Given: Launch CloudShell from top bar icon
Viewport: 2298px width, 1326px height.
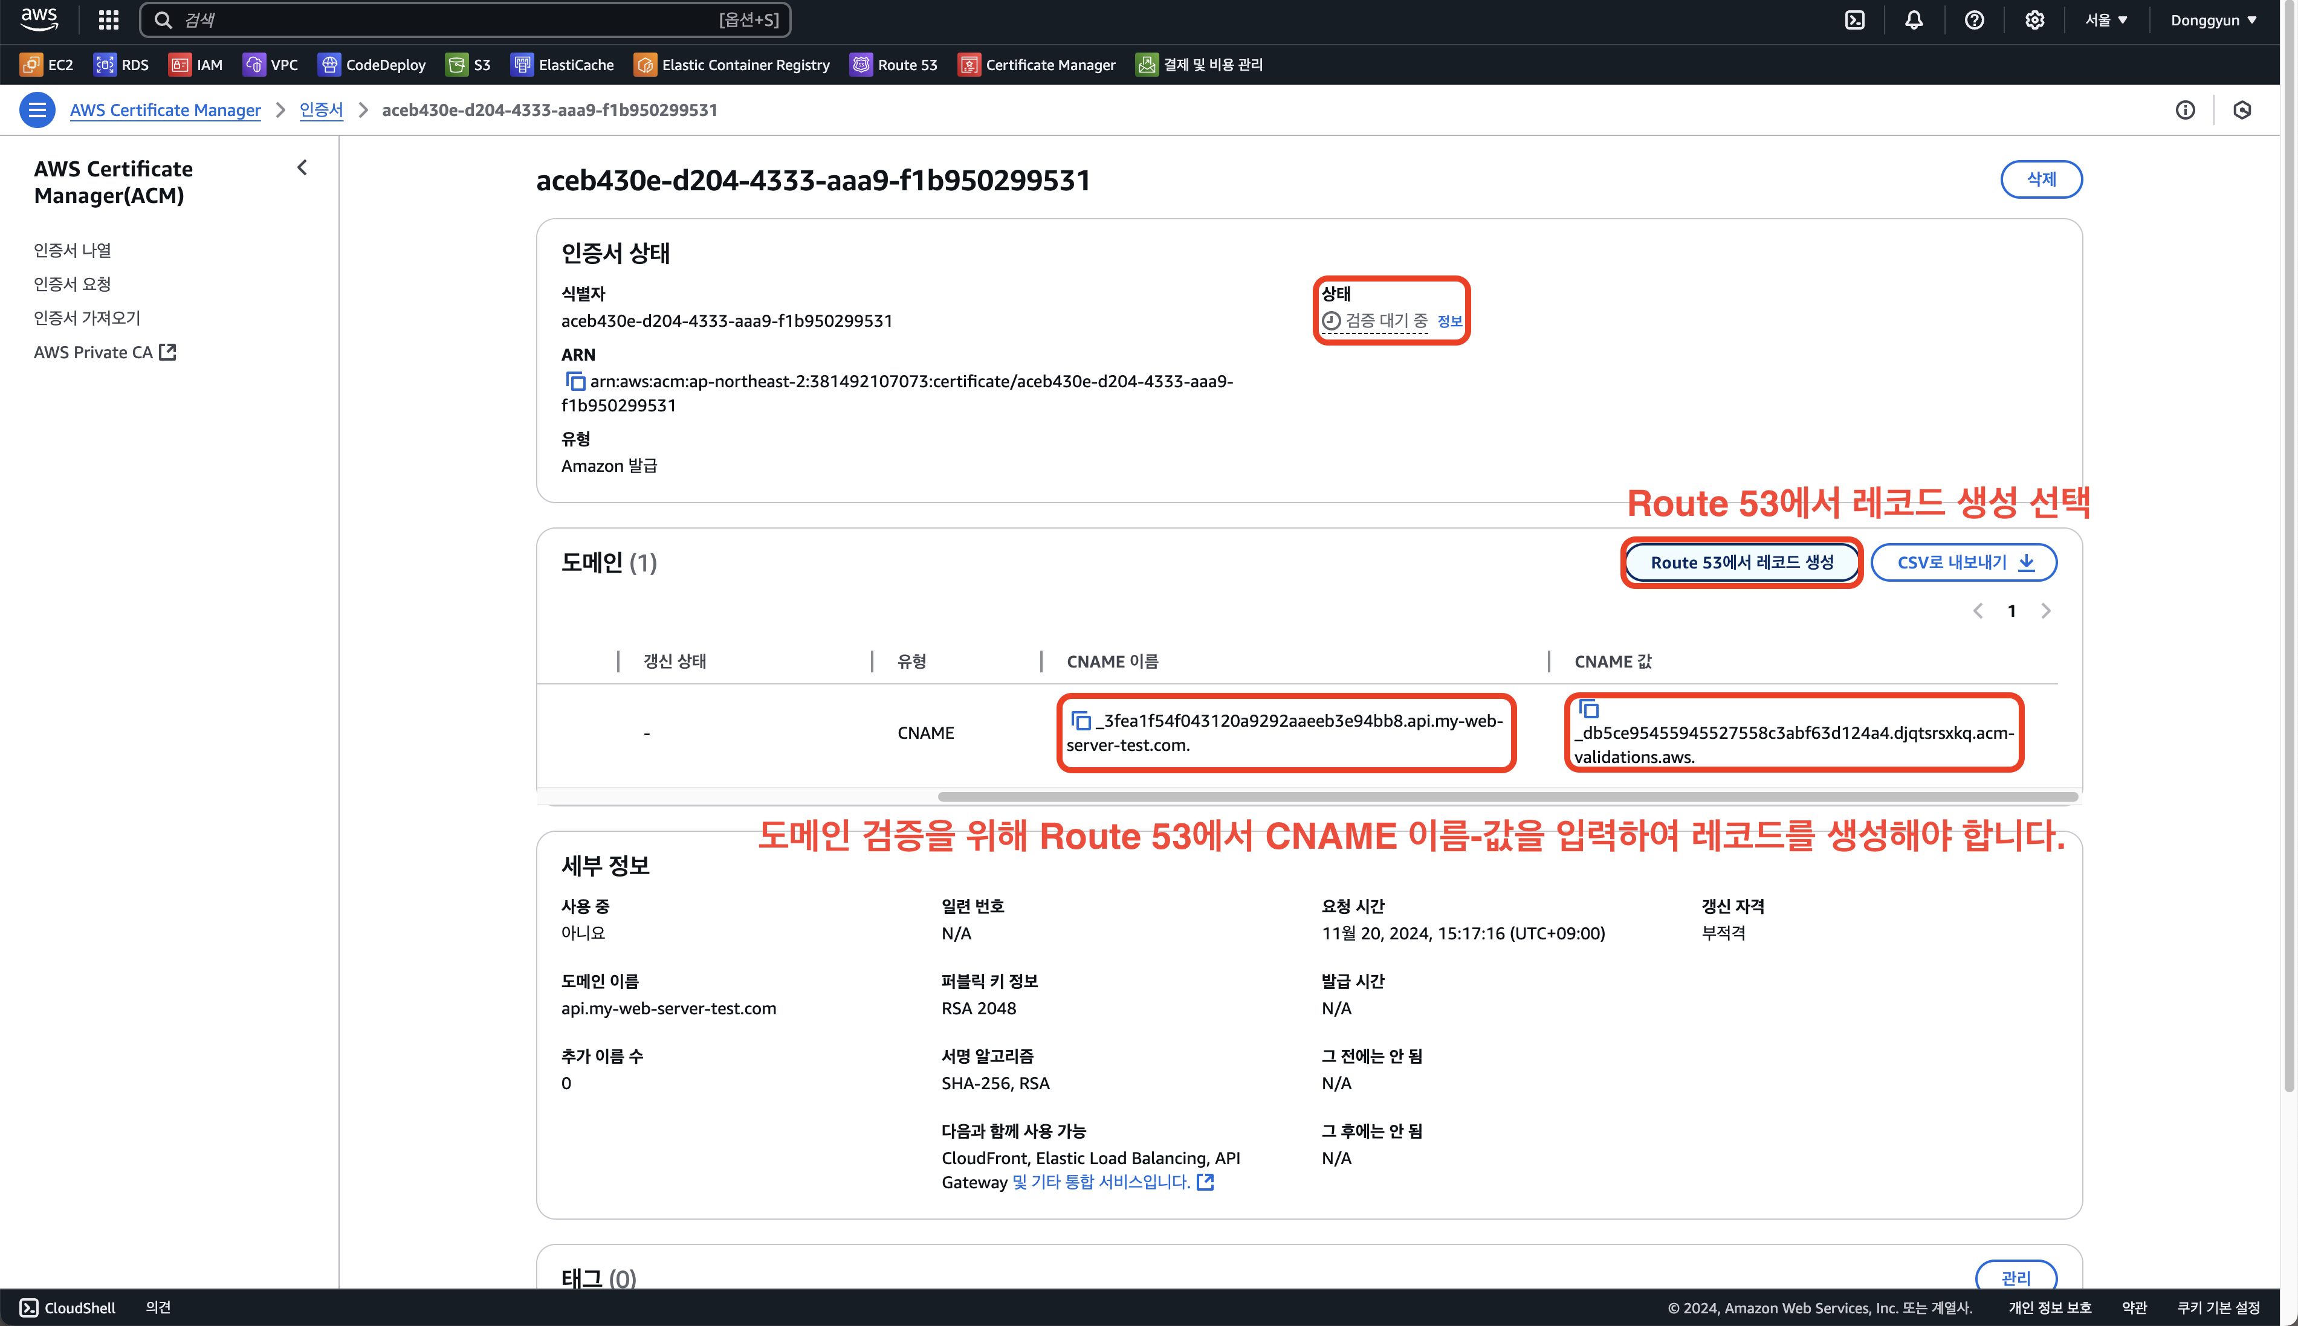Looking at the screenshot, I should click(1854, 20).
